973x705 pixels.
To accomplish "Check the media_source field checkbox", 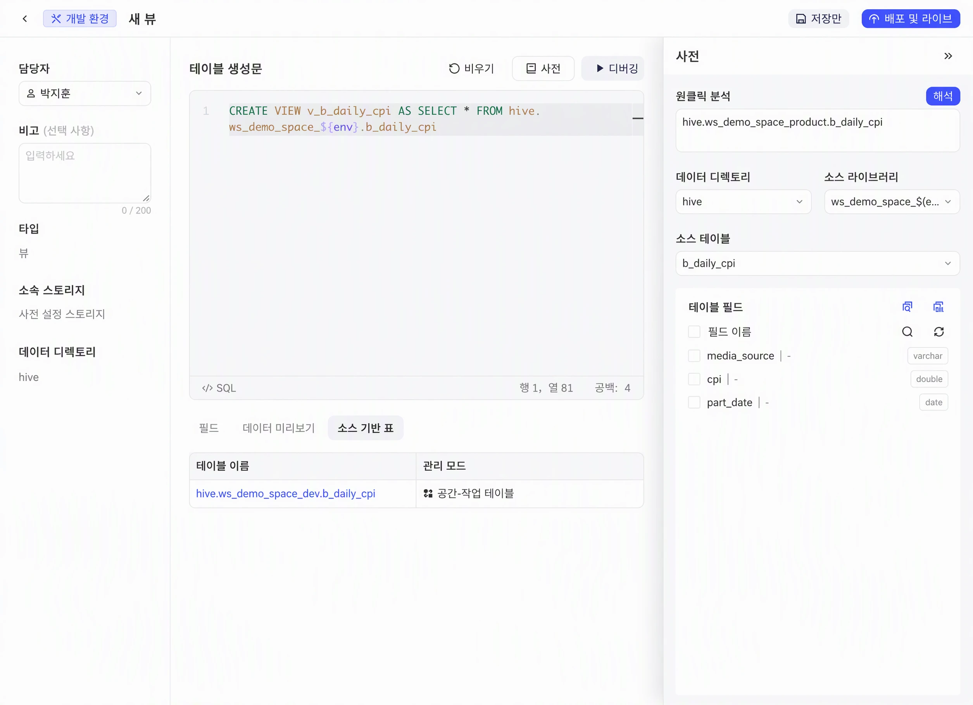I will pos(694,356).
